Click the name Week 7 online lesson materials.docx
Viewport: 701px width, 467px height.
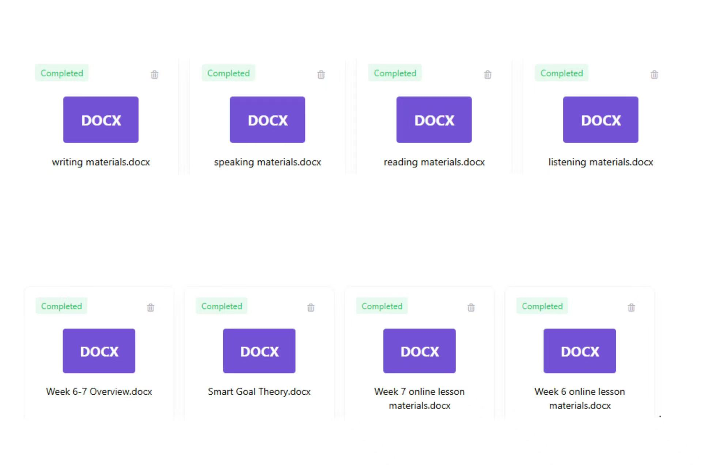pyautogui.click(x=420, y=398)
